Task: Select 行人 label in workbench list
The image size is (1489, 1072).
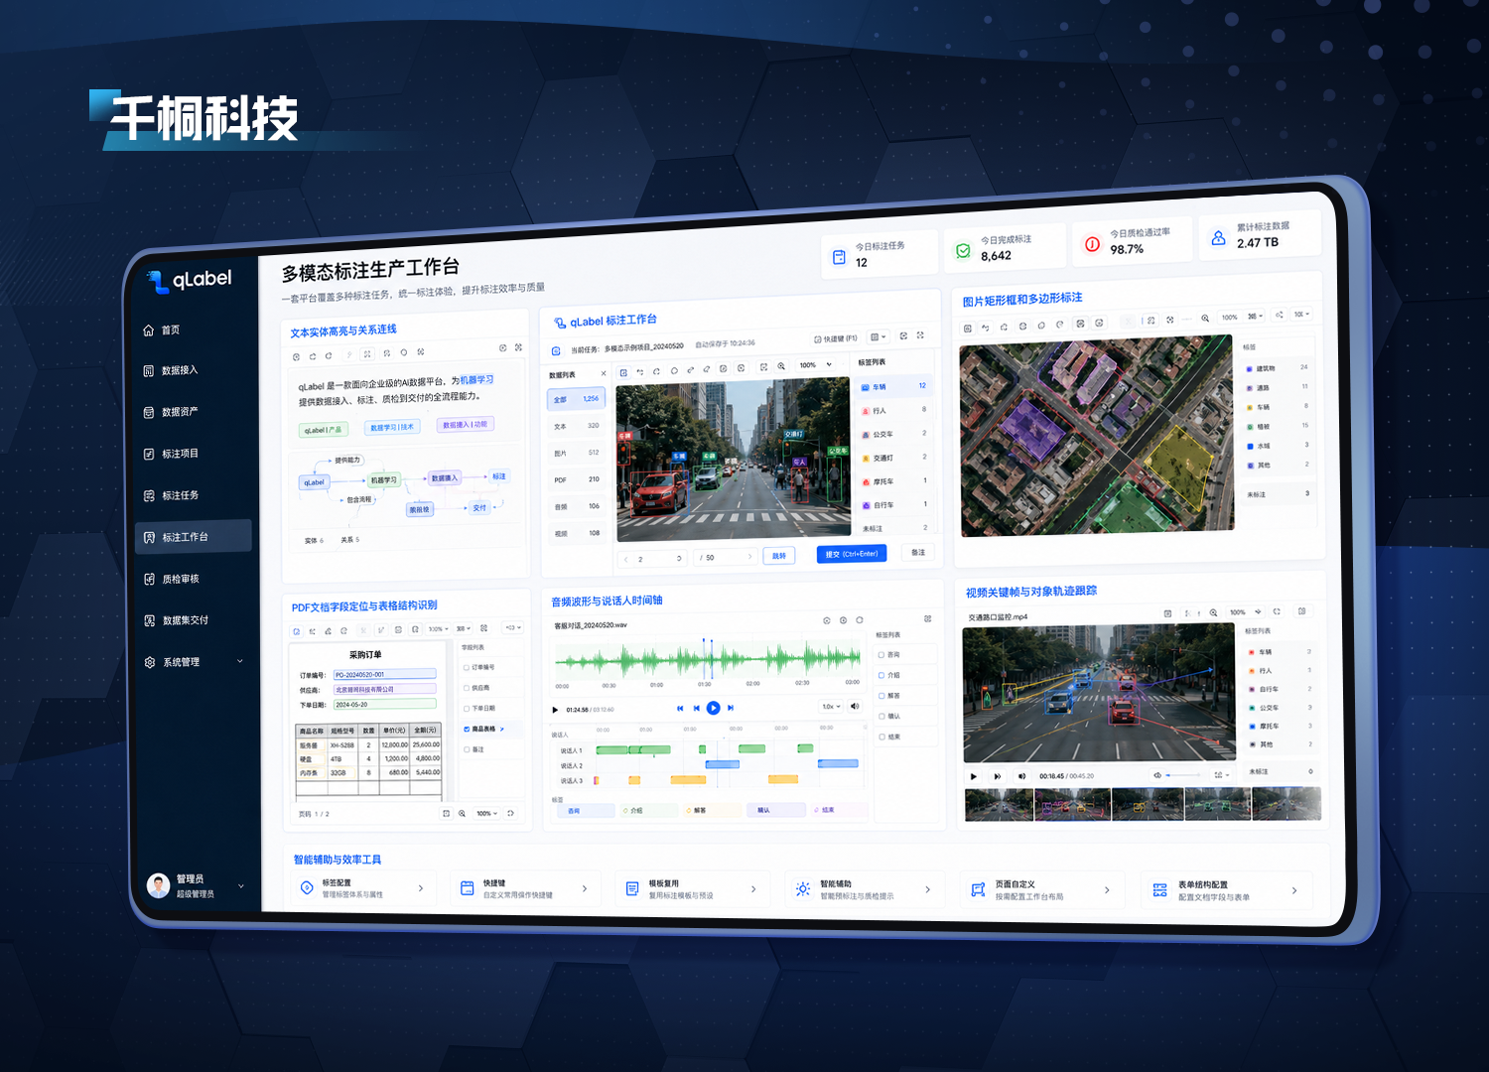Action: tap(893, 410)
